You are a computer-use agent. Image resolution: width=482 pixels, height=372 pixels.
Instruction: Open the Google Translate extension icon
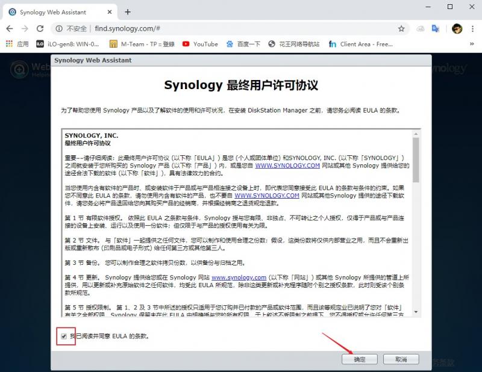(x=436, y=28)
